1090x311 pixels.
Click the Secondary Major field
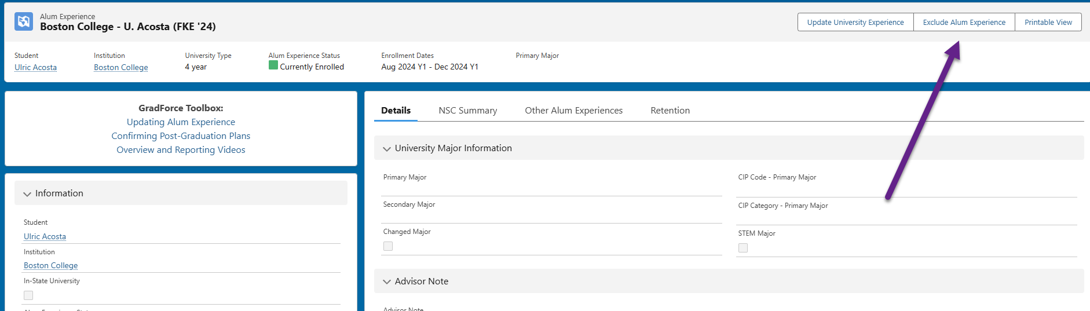[551, 211]
